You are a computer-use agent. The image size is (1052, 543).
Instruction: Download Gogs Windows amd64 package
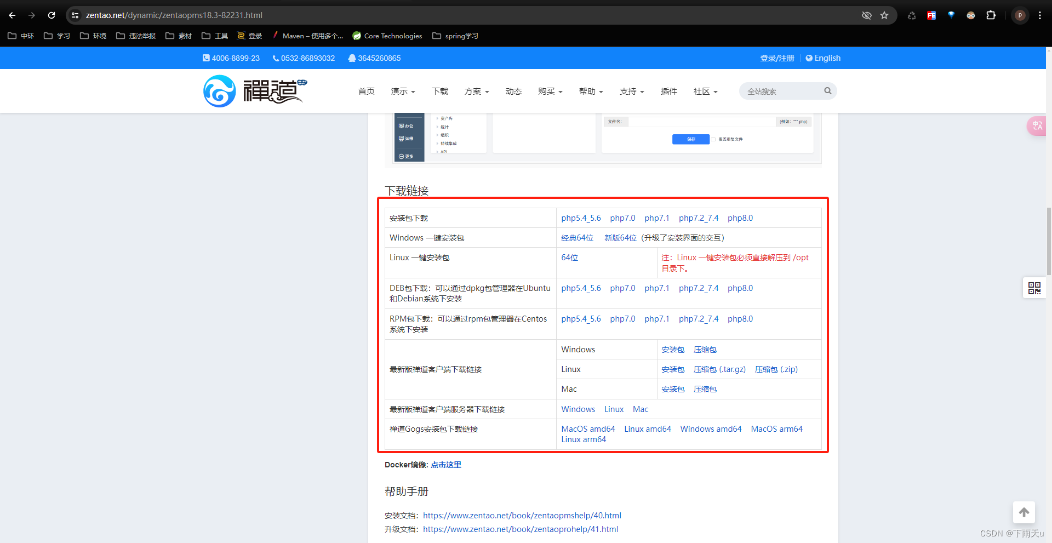tap(711, 429)
